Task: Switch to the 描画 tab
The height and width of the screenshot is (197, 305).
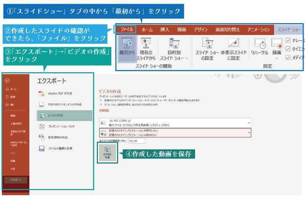Action: (x=182, y=30)
